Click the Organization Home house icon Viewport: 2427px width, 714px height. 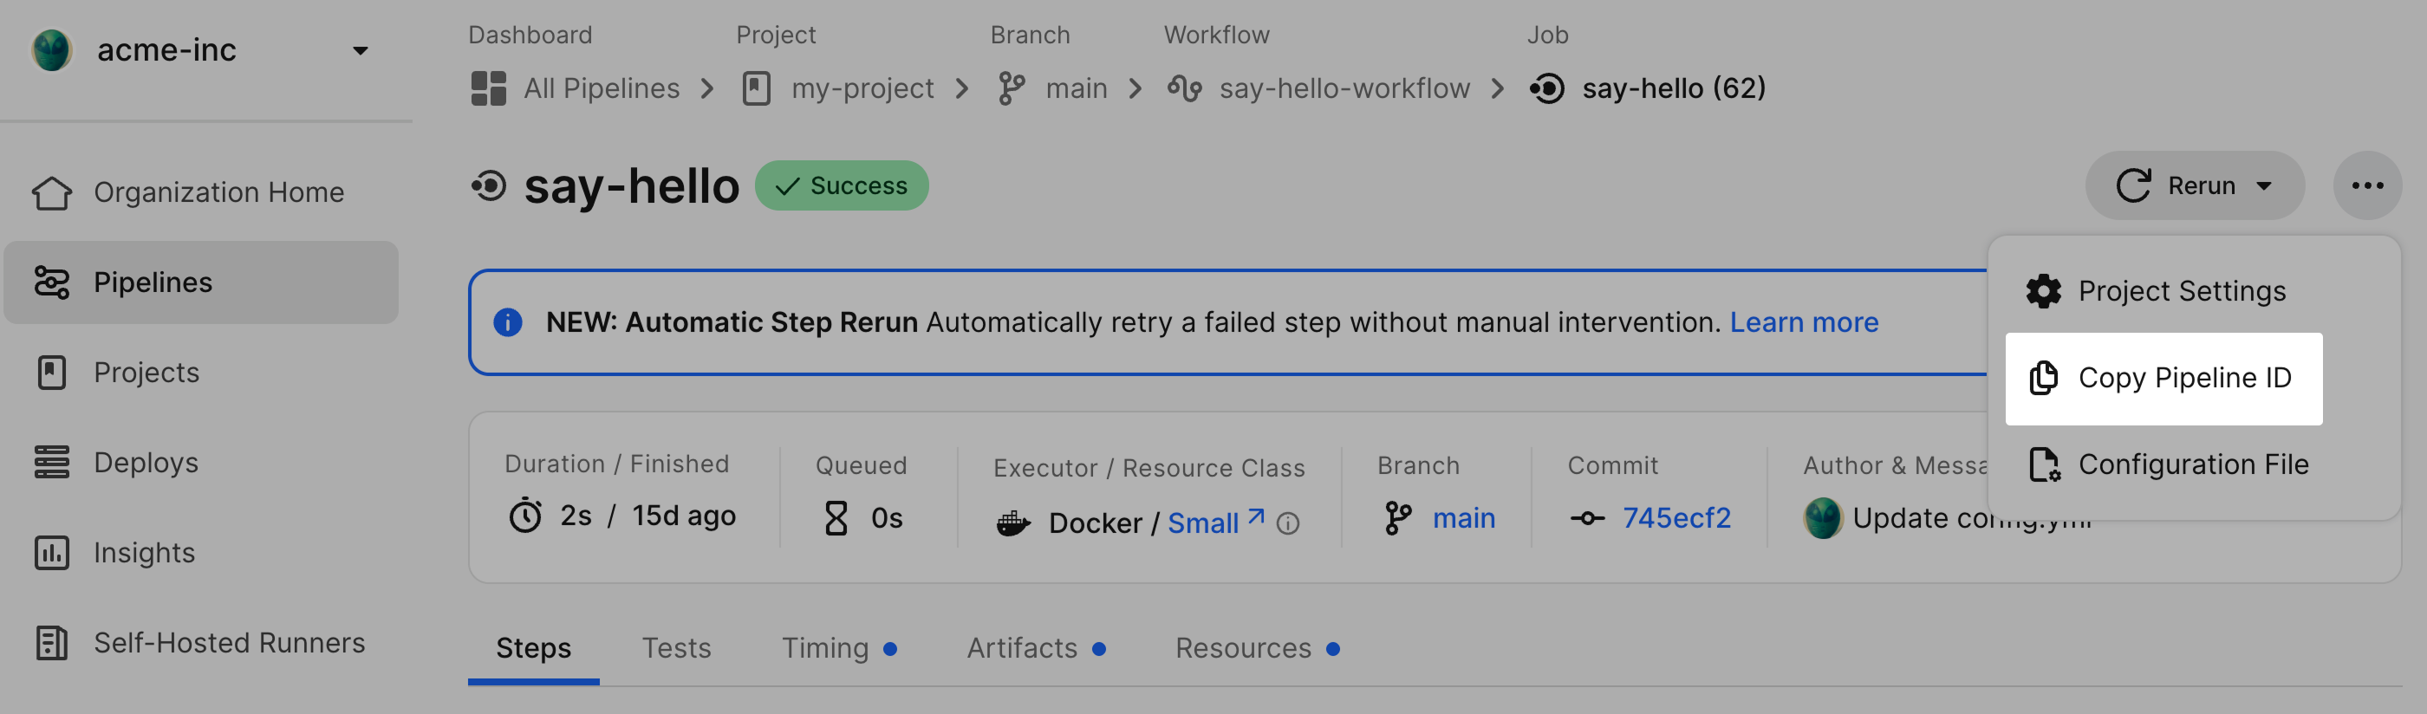point(52,192)
